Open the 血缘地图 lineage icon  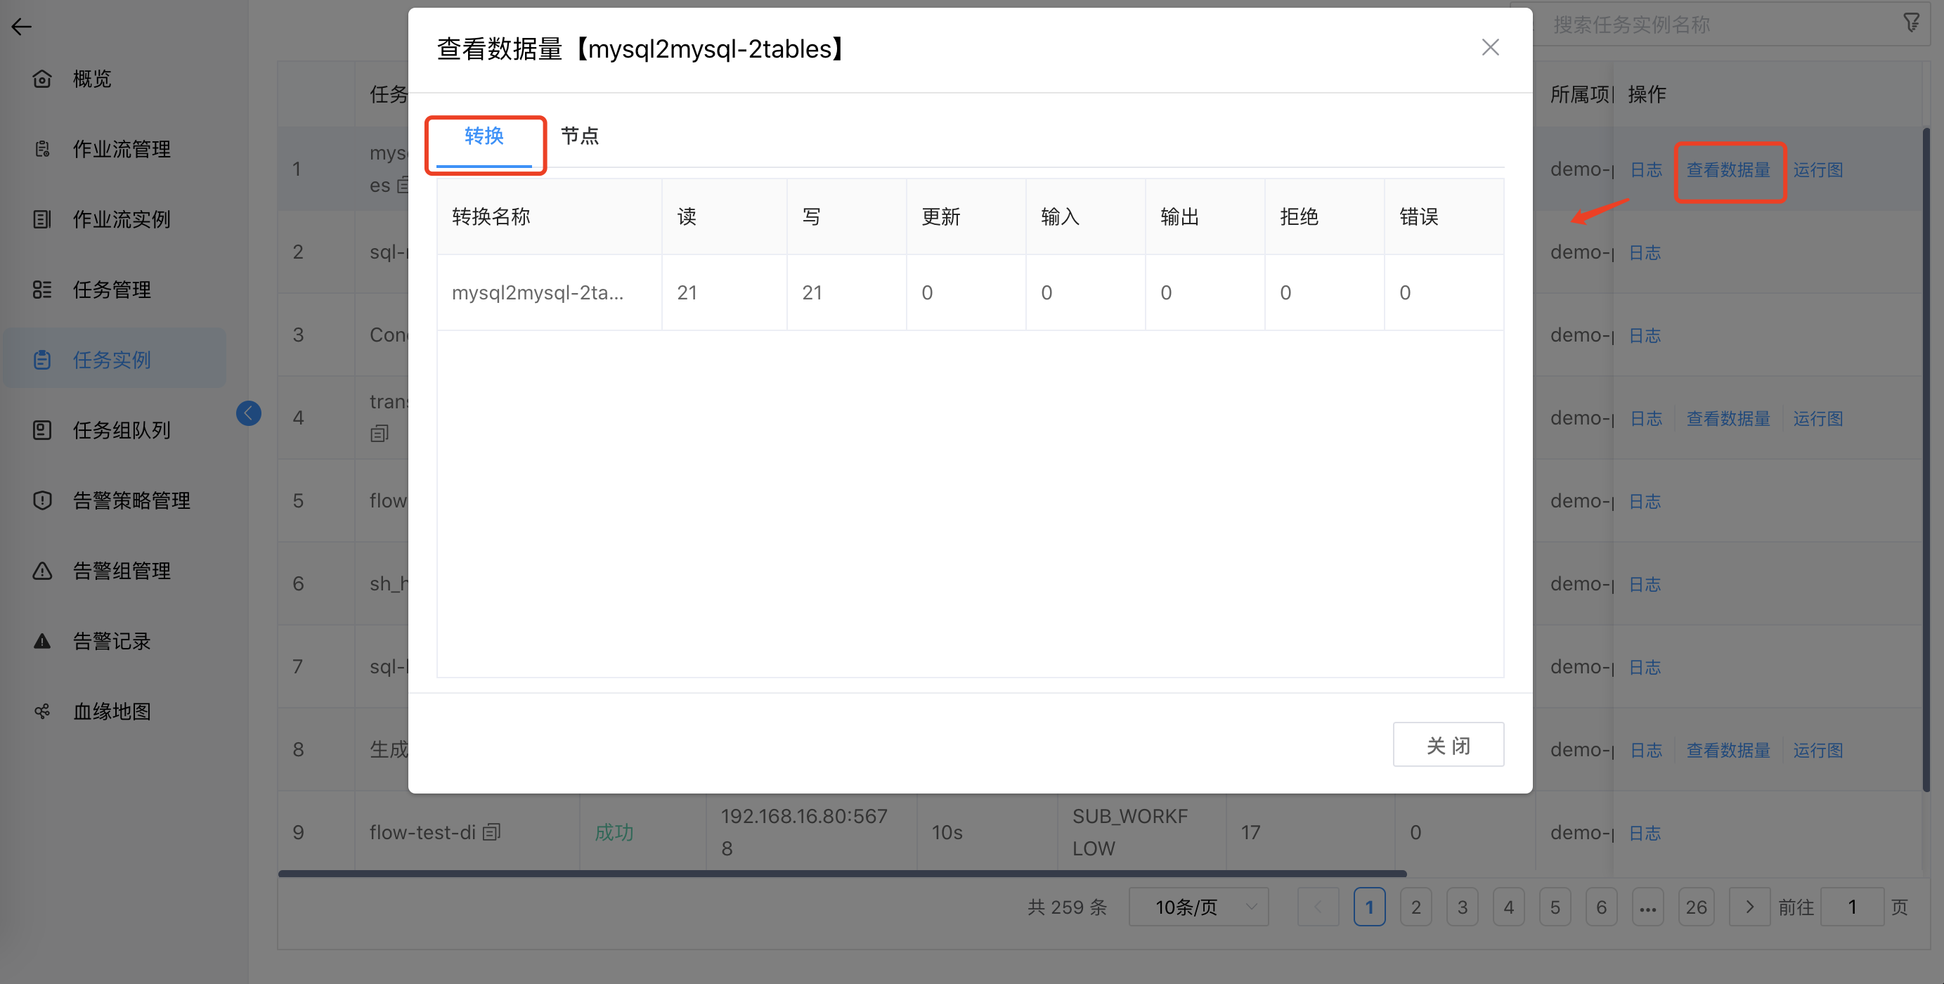(x=42, y=711)
